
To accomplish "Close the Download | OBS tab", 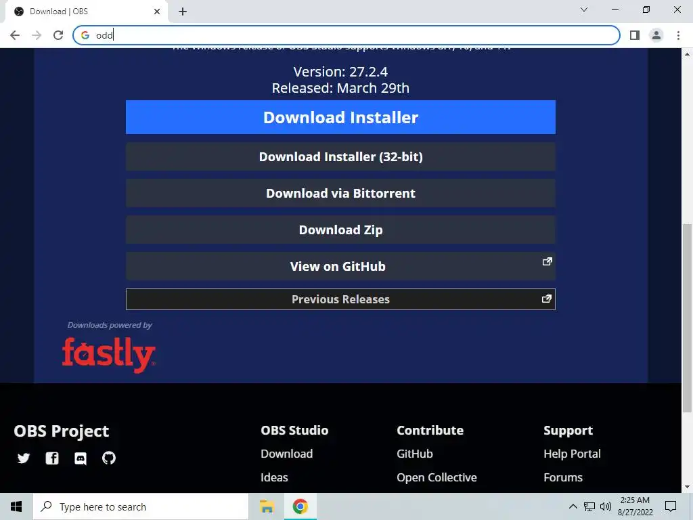I will click(x=157, y=12).
